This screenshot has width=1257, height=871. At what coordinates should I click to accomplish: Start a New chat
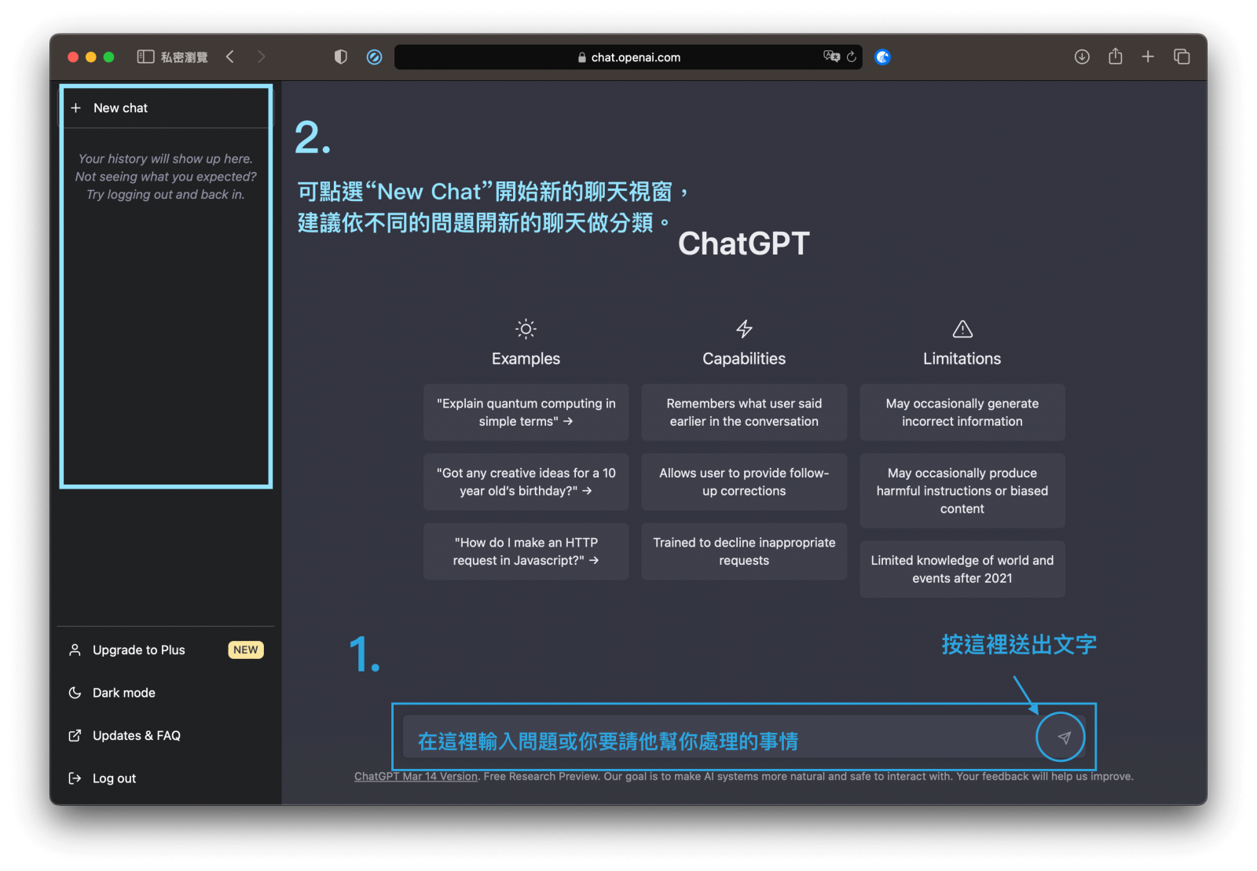point(166,108)
